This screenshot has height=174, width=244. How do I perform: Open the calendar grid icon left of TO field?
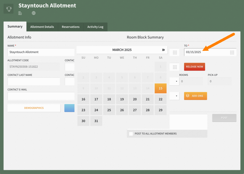175,52
